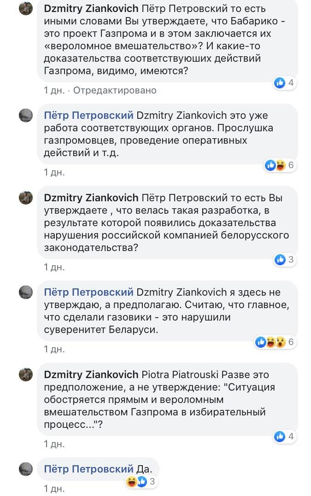This screenshot has height=496, width=311.
Task: Open Пётр Петровский avatar beside wiretapping reply
Action: tap(26, 116)
